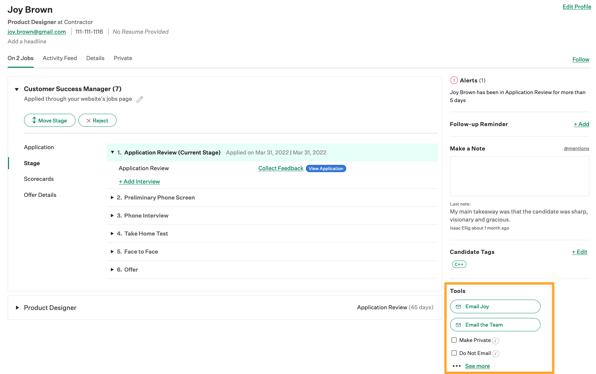This screenshot has height=374, width=596.
Task: Click the info icon beside Do Not Email
Action: click(x=496, y=353)
